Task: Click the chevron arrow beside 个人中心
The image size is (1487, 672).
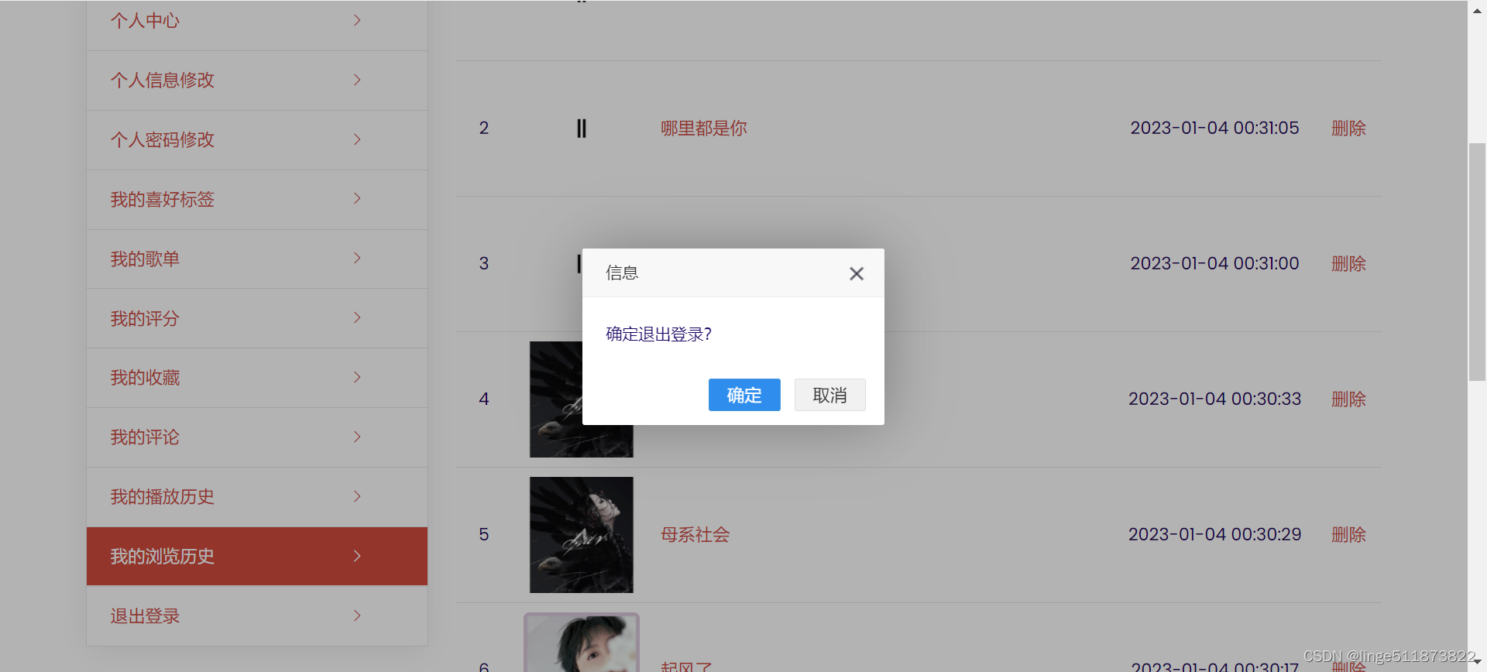Action: click(357, 20)
